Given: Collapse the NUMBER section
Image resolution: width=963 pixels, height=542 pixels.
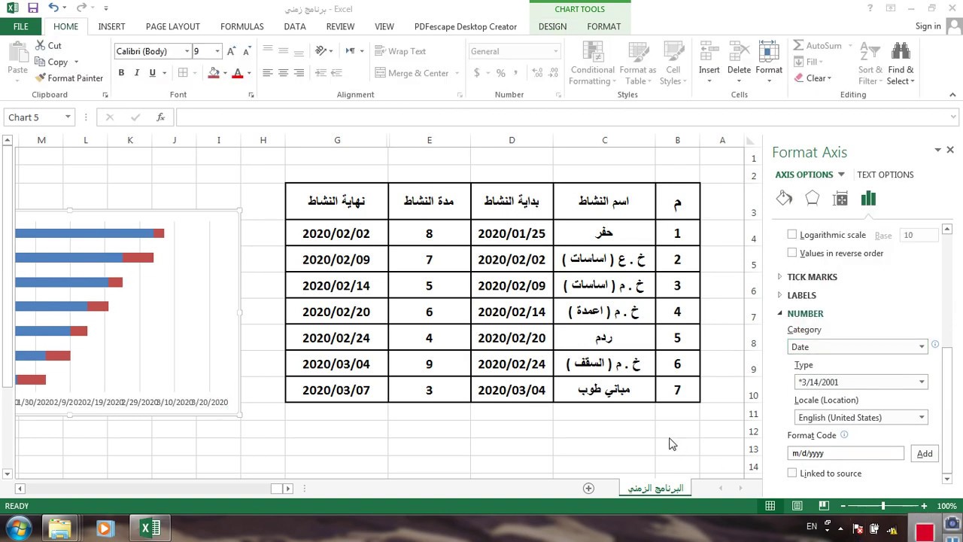Looking at the screenshot, I should [x=805, y=313].
